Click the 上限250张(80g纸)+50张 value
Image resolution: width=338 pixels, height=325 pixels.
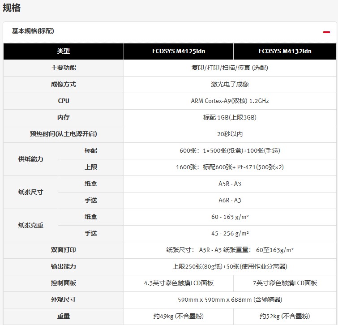point(230,267)
